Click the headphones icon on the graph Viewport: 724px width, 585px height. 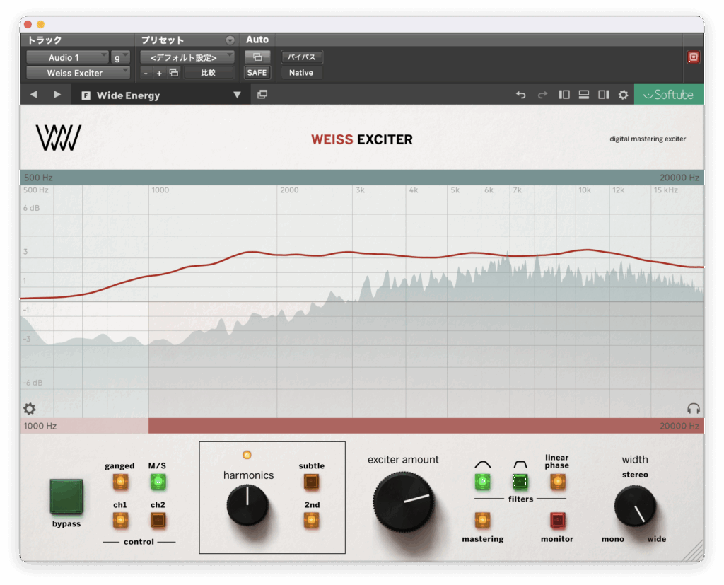pyautogui.click(x=694, y=408)
